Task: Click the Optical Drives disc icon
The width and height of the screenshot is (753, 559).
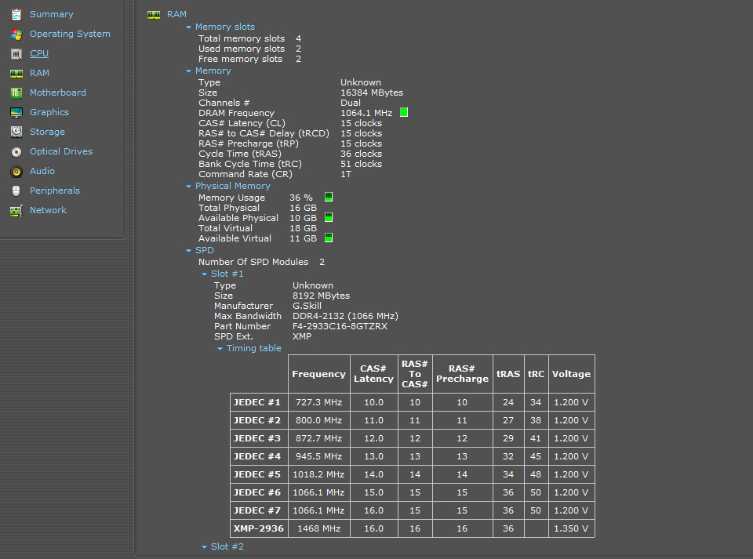Action: (x=16, y=151)
